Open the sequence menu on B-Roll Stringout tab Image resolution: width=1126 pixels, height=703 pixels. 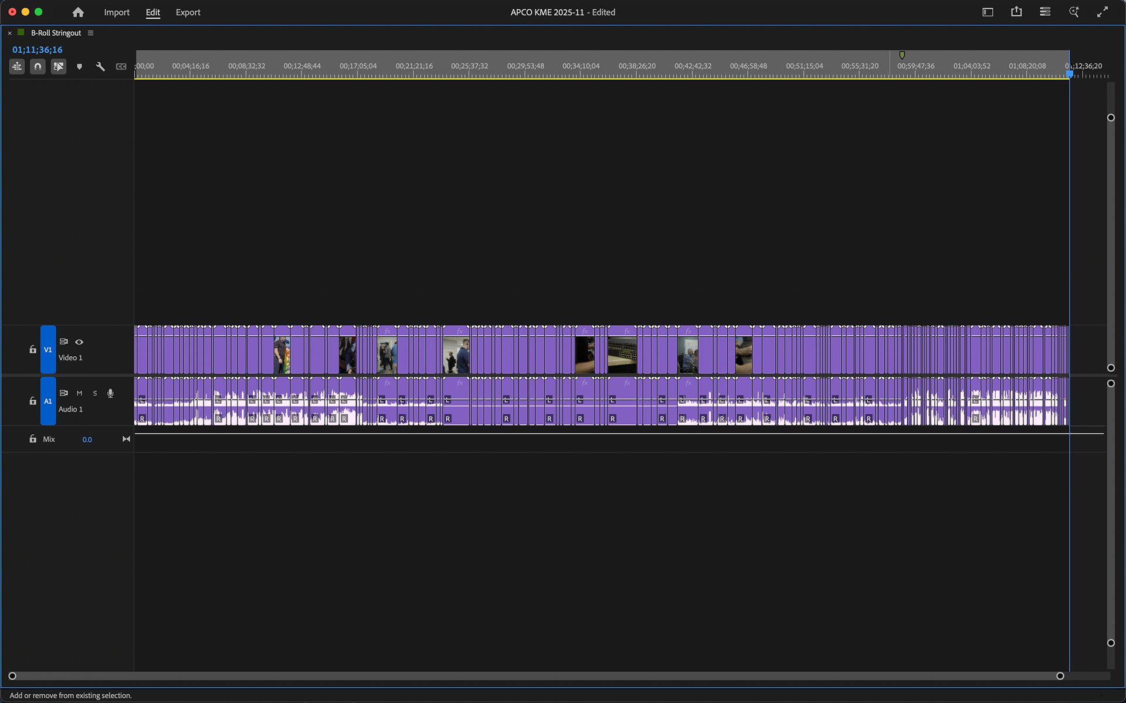click(x=90, y=33)
